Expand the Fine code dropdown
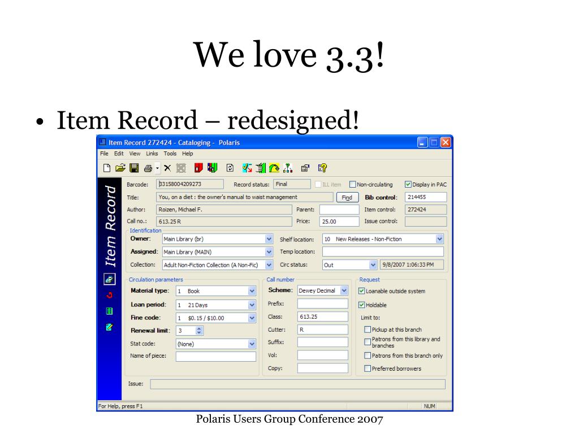Image resolution: width=579 pixels, height=434 pixels. point(252,318)
